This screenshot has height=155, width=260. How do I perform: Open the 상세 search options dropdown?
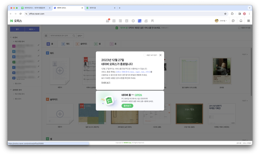[x=80, y=36]
